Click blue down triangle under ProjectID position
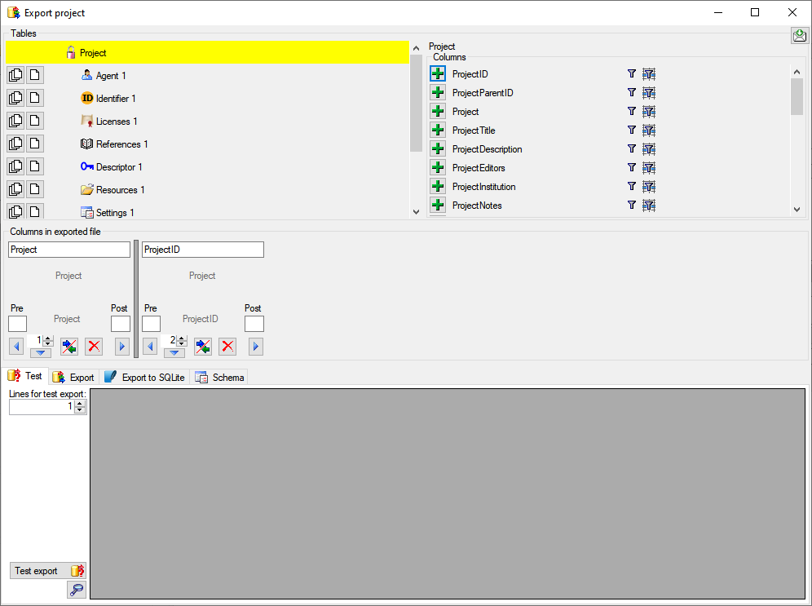 click(174, 352)
